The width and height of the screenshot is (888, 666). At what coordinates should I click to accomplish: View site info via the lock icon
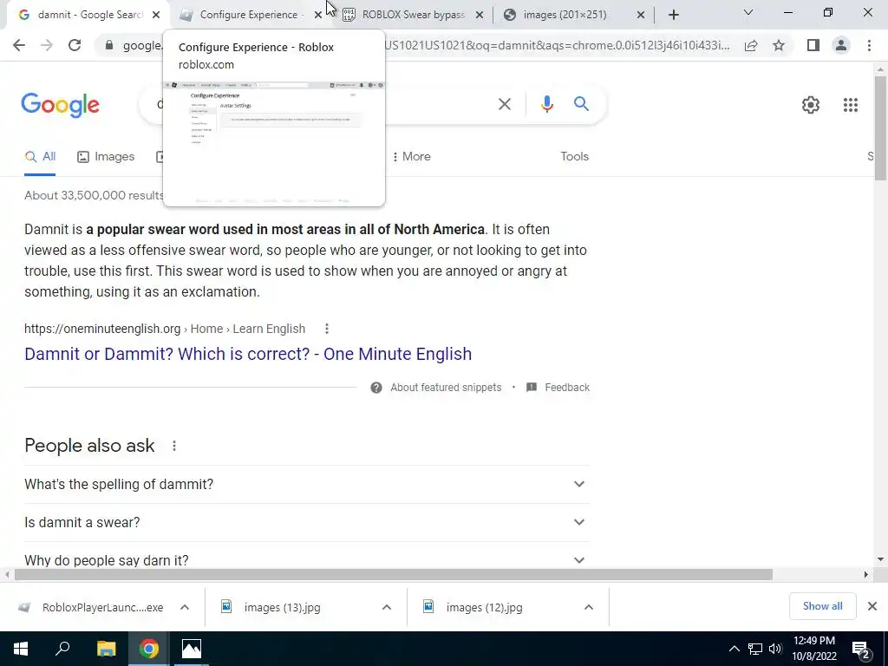click(109, 45)
